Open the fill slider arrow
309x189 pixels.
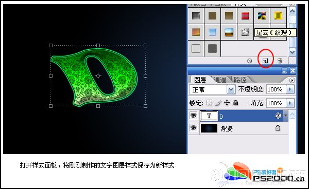pos(290,103)
